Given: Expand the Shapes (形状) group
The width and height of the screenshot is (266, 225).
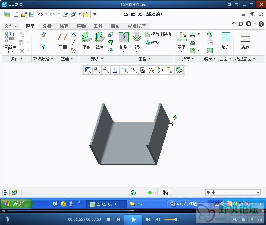Looking at the screenshot, I should point(97,59).
